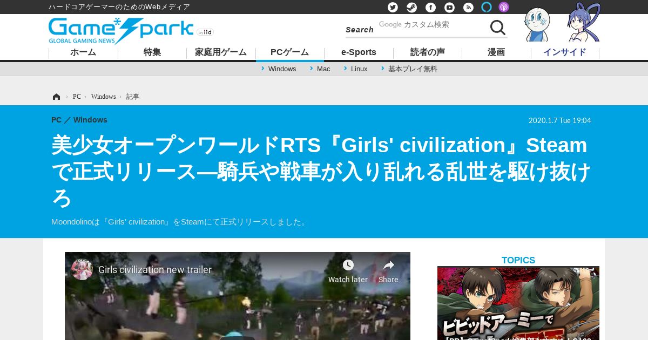Click the Girls' civilization article headline
This screenshot has width=648, height=340.
tap(322, 172)
